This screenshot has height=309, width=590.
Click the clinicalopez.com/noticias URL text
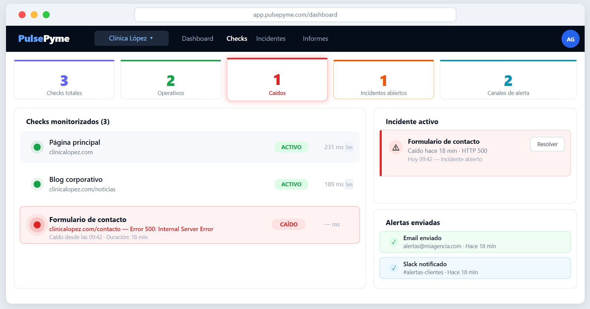coord(82,189)
